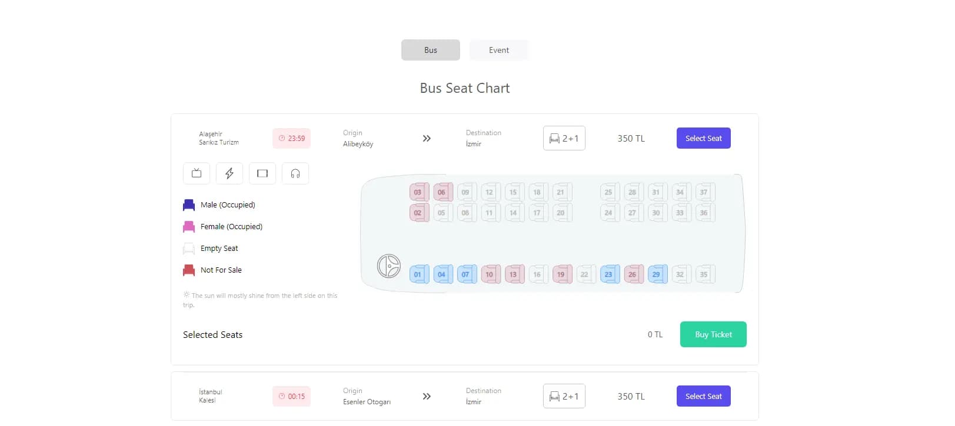Select empty seat 35
This screenshot has height=426, width=955.
tap(705, 274)
